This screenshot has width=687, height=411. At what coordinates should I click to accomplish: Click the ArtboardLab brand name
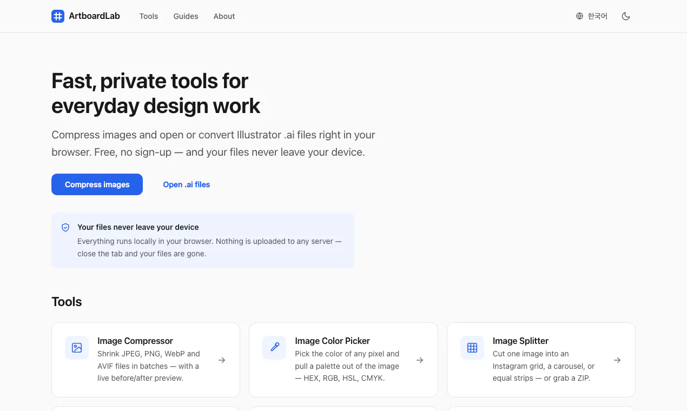94,16
